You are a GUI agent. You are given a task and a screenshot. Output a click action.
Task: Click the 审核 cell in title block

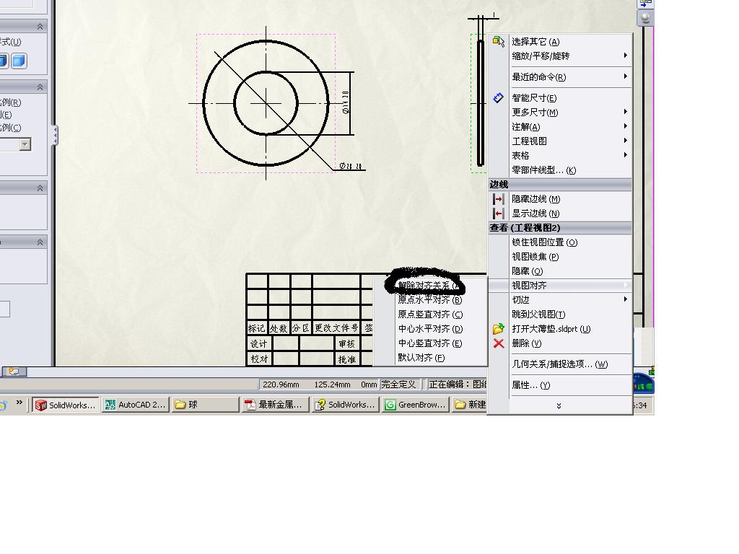coord(347,343)
